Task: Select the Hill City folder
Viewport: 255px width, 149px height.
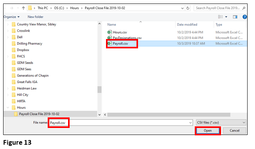Action: tap(22, 95)
